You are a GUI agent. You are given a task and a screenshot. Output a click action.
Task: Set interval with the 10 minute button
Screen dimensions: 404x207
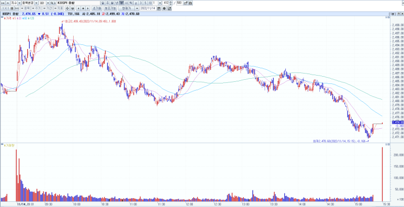click(150, 3)
